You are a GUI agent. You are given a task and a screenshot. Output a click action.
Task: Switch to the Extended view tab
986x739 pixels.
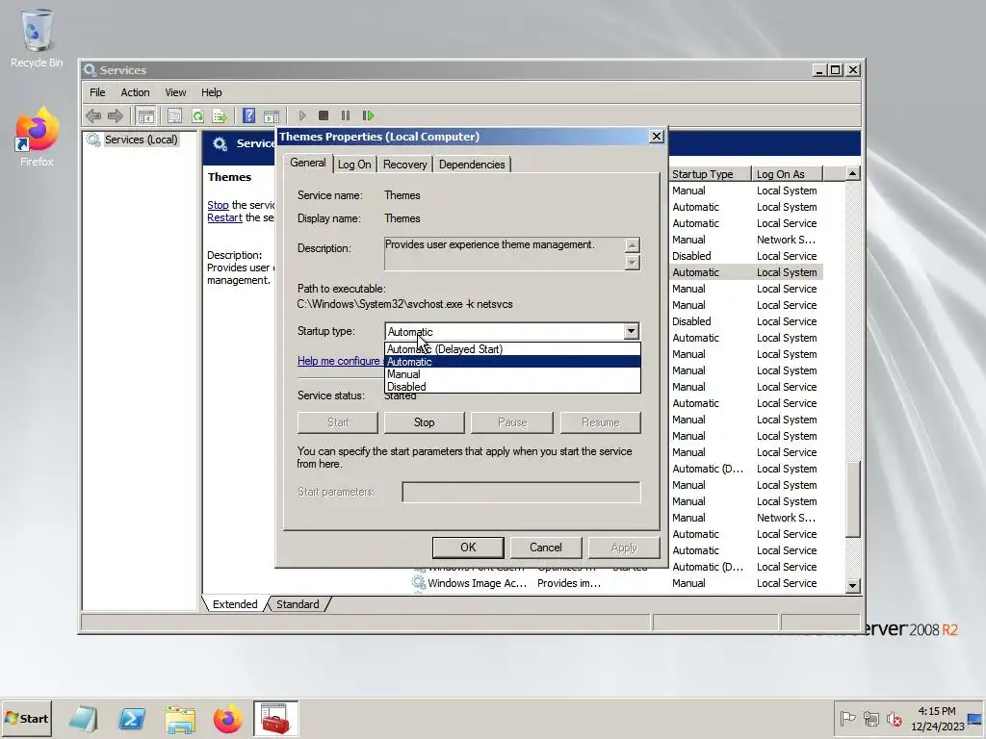pyautogui.click(x=235, y=604)
